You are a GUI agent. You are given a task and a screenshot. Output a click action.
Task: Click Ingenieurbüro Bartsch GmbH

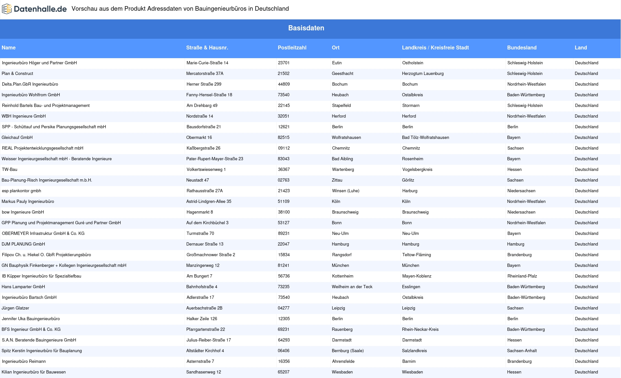click(x=29, y=298)
